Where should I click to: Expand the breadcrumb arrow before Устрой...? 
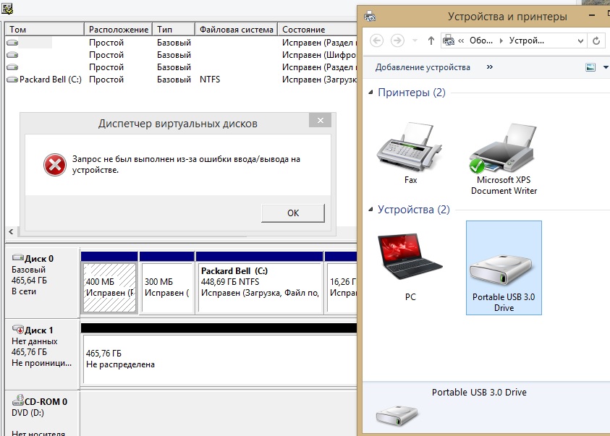pyautogui.click(x=501, y=40)
